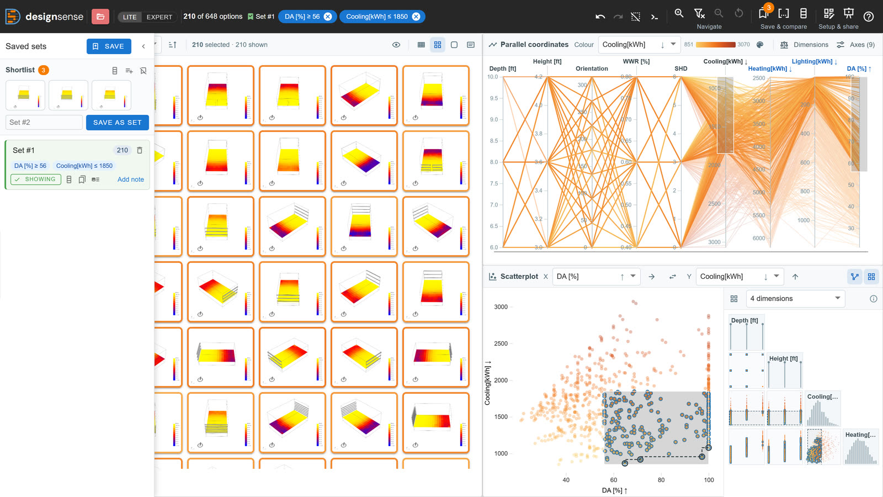
Task: Open the Colour Cooling[kWh] dropdown
Action: [640, 45]
